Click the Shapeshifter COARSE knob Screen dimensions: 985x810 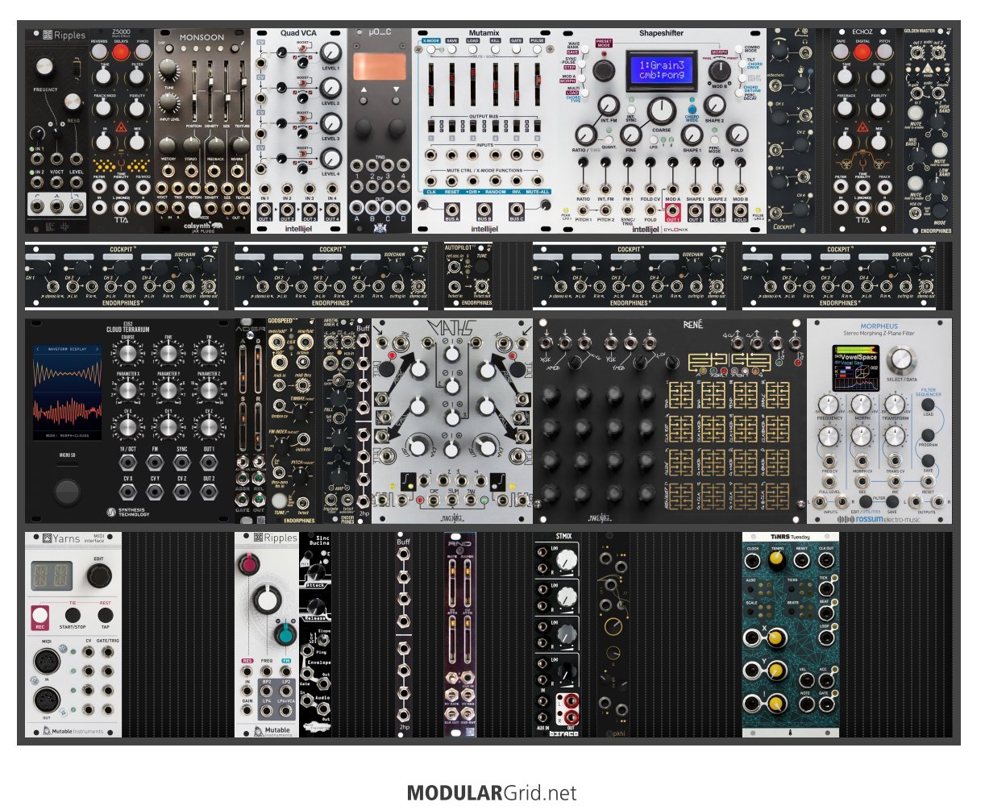661,110
